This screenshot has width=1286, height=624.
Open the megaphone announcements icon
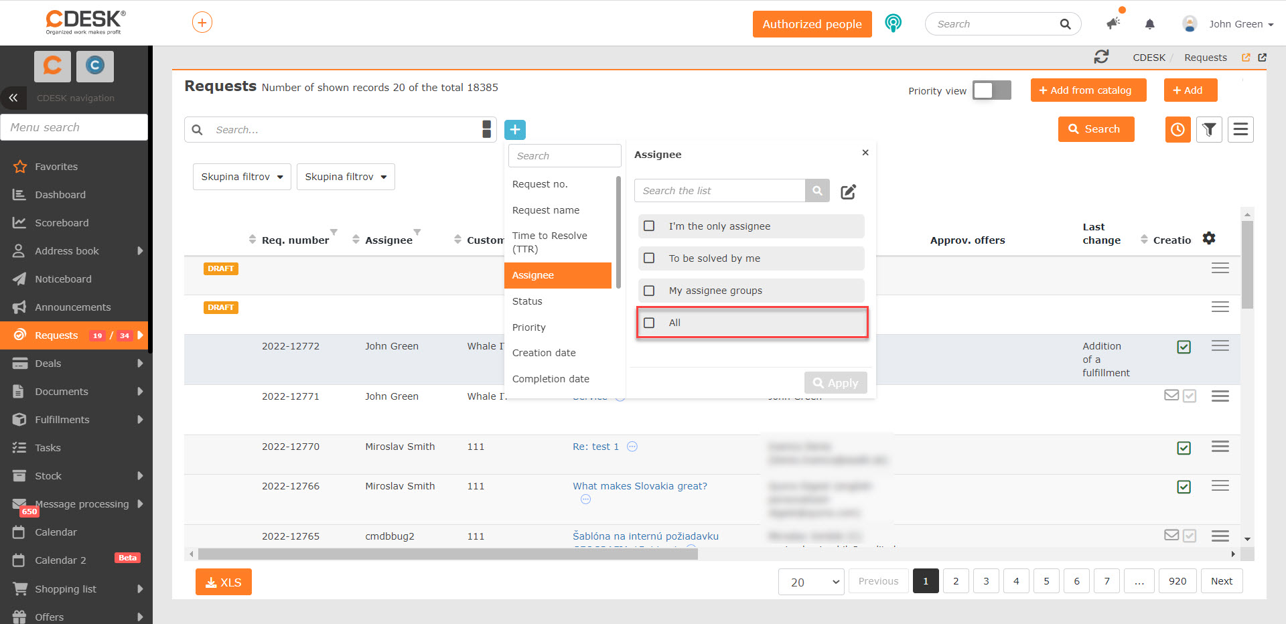click(1113, 23)
